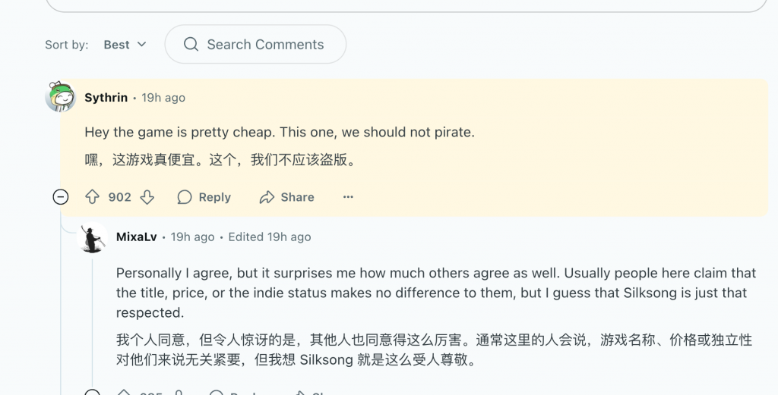This screenshot has width=778, height=395.
Task: Click the Edited 19h ago label
Action: click(270, 237)
